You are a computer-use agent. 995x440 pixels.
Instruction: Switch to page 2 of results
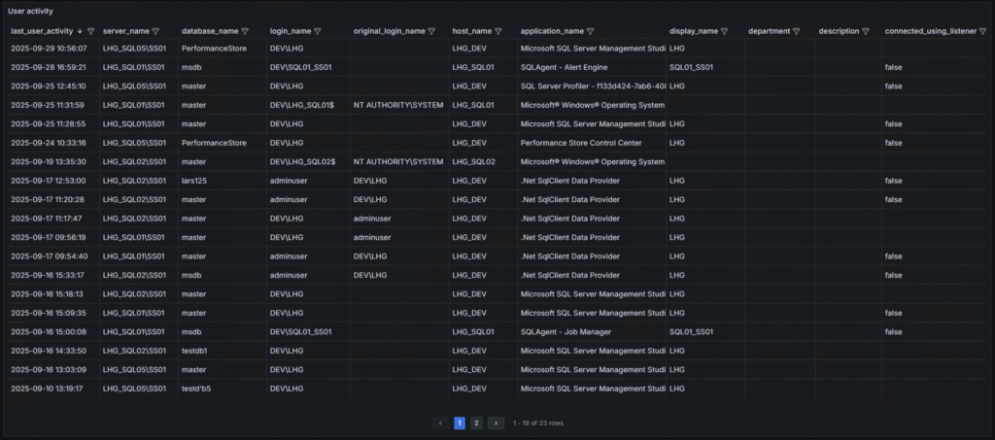pos(476,423)
